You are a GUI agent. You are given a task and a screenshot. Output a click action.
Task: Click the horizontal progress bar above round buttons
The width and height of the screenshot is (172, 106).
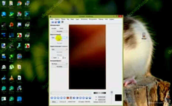pyautogui.click(x=71, y=93)
